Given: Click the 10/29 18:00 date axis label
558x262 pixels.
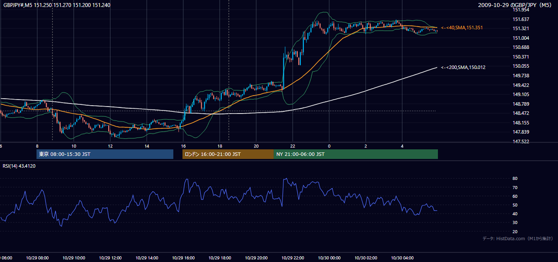Looking at the screenshot, I should (x=220, y=258).
